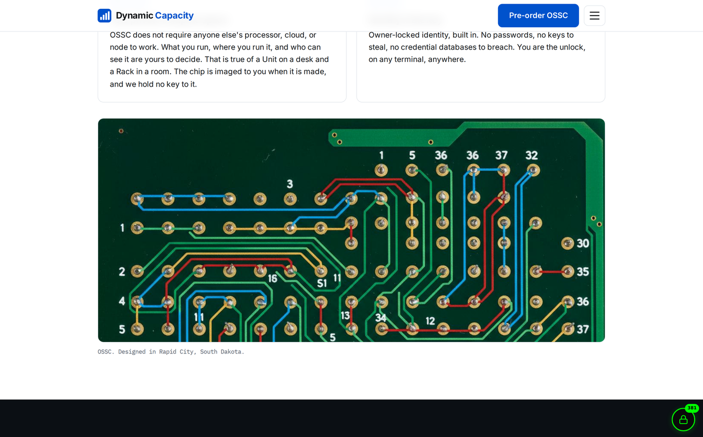Viewport: 703px width, 437px height.
Task: Go to the Dynamic Capacity homepage link
Action: (146, 15)
